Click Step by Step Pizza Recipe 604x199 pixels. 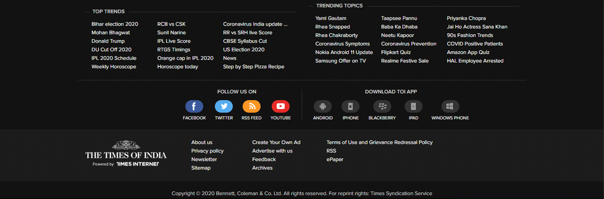point(253,67)
